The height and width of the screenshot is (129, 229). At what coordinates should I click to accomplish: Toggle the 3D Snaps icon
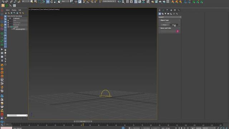[84, 2]
